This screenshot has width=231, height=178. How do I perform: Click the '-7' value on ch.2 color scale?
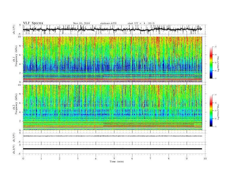[x=215, y=127]
